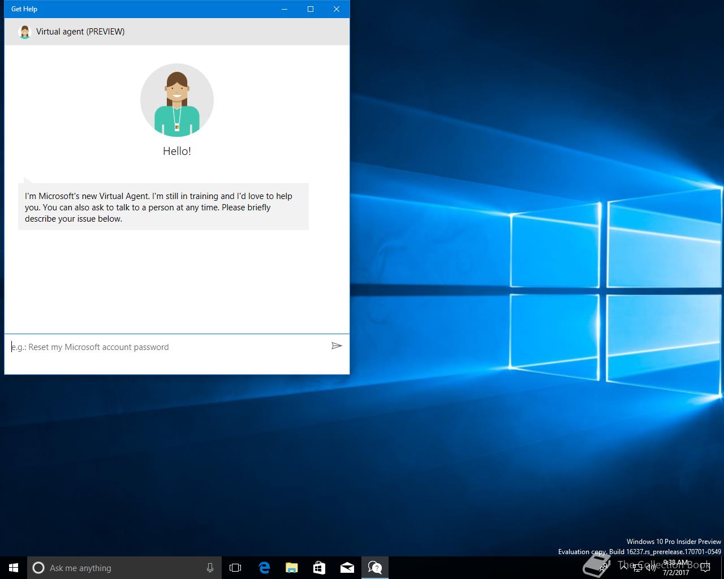The height and width of the screenshot is (579, 724).
Task: Open the Microsoft Store taskbar icon
Action: (x=320, y=568)
